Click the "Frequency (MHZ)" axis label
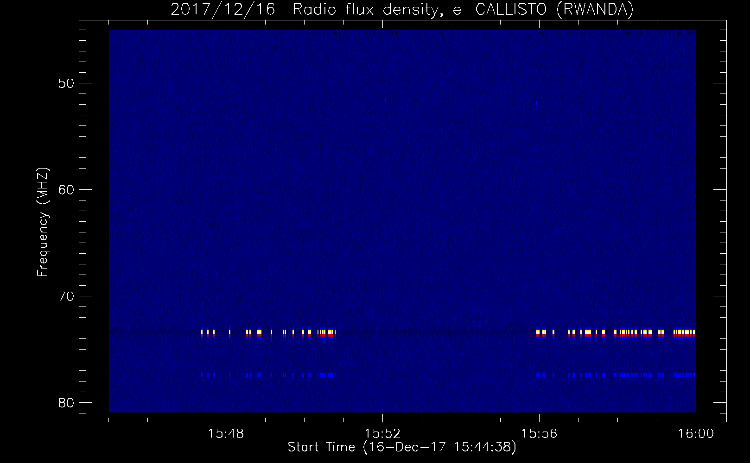This screenshot has width=750, height=463. [x=43, y=222]
